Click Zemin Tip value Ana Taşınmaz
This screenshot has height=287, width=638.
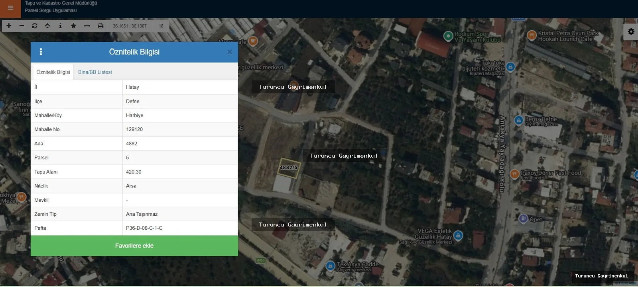[142, 214]
